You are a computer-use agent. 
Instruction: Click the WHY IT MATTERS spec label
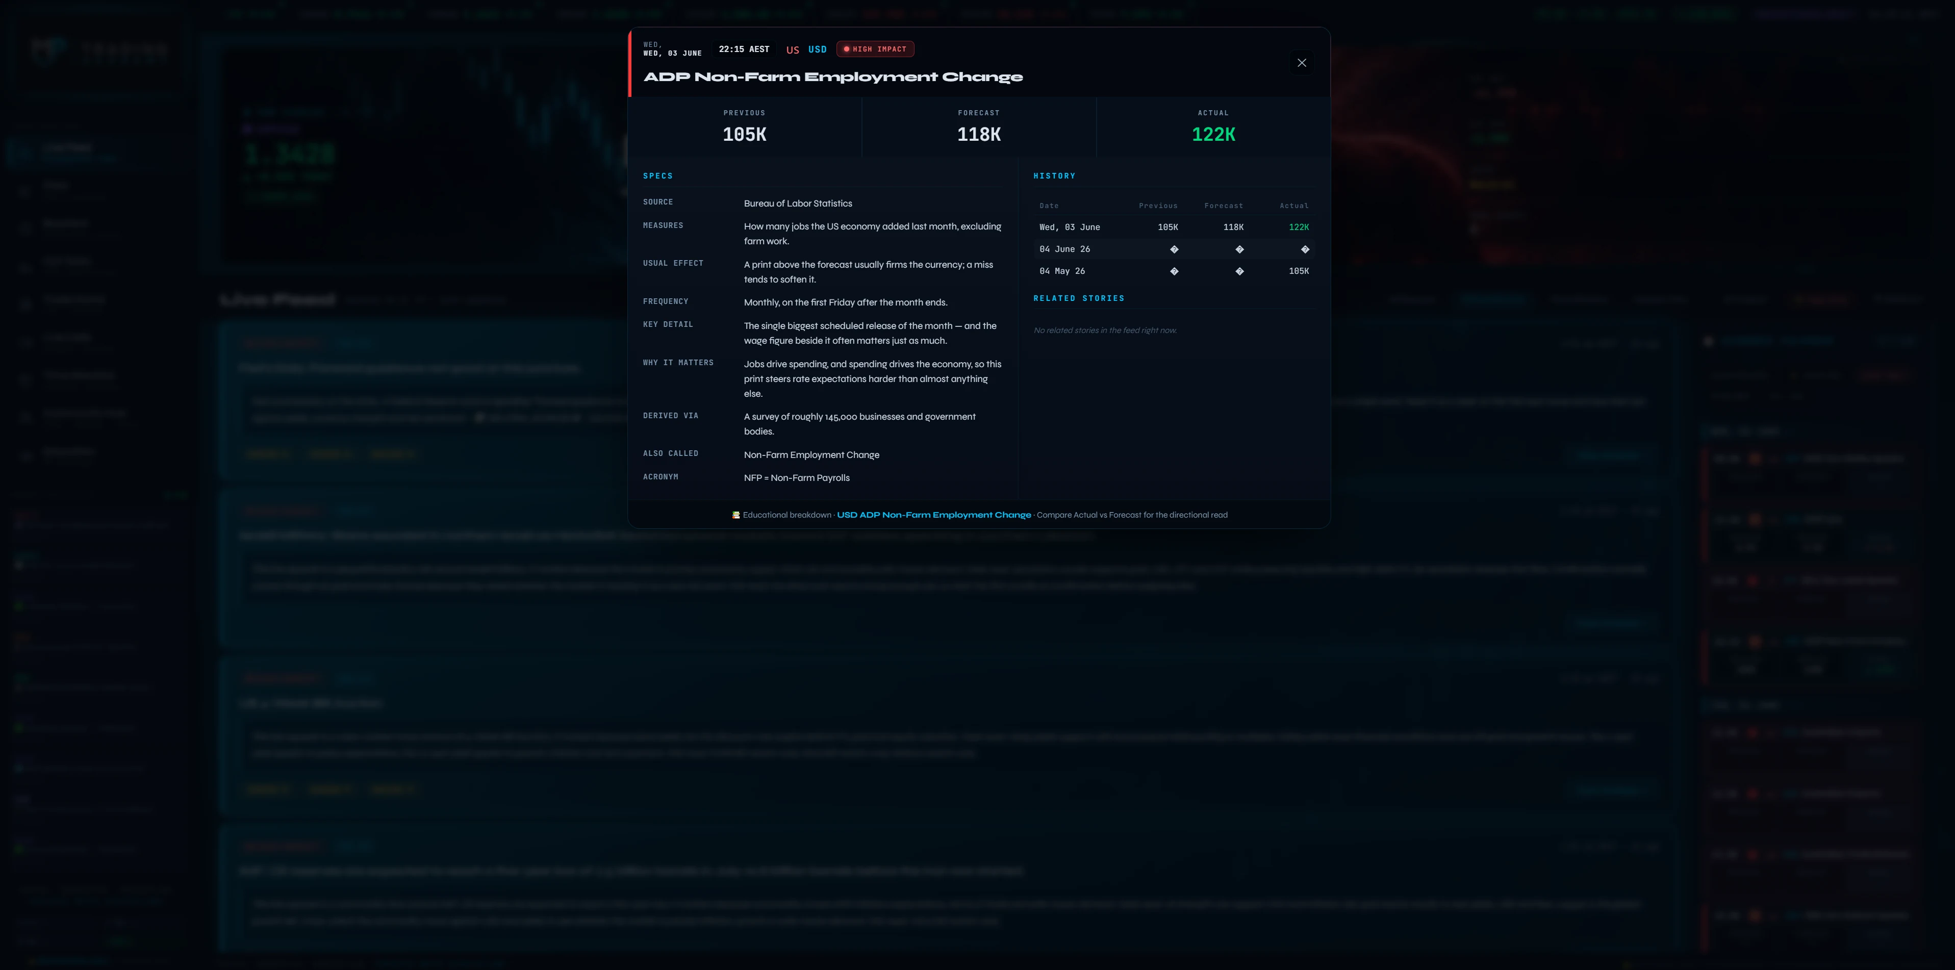[x=678, y=363]
